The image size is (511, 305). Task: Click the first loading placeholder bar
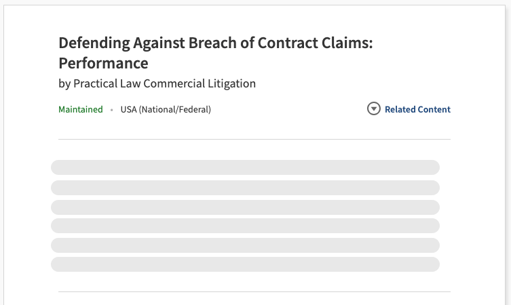[245, 167]
